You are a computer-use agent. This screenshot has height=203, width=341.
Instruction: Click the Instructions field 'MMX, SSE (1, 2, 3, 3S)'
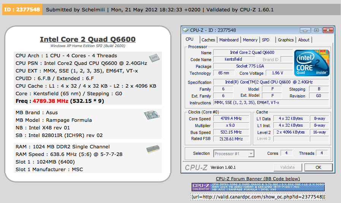tap(271, 102)
